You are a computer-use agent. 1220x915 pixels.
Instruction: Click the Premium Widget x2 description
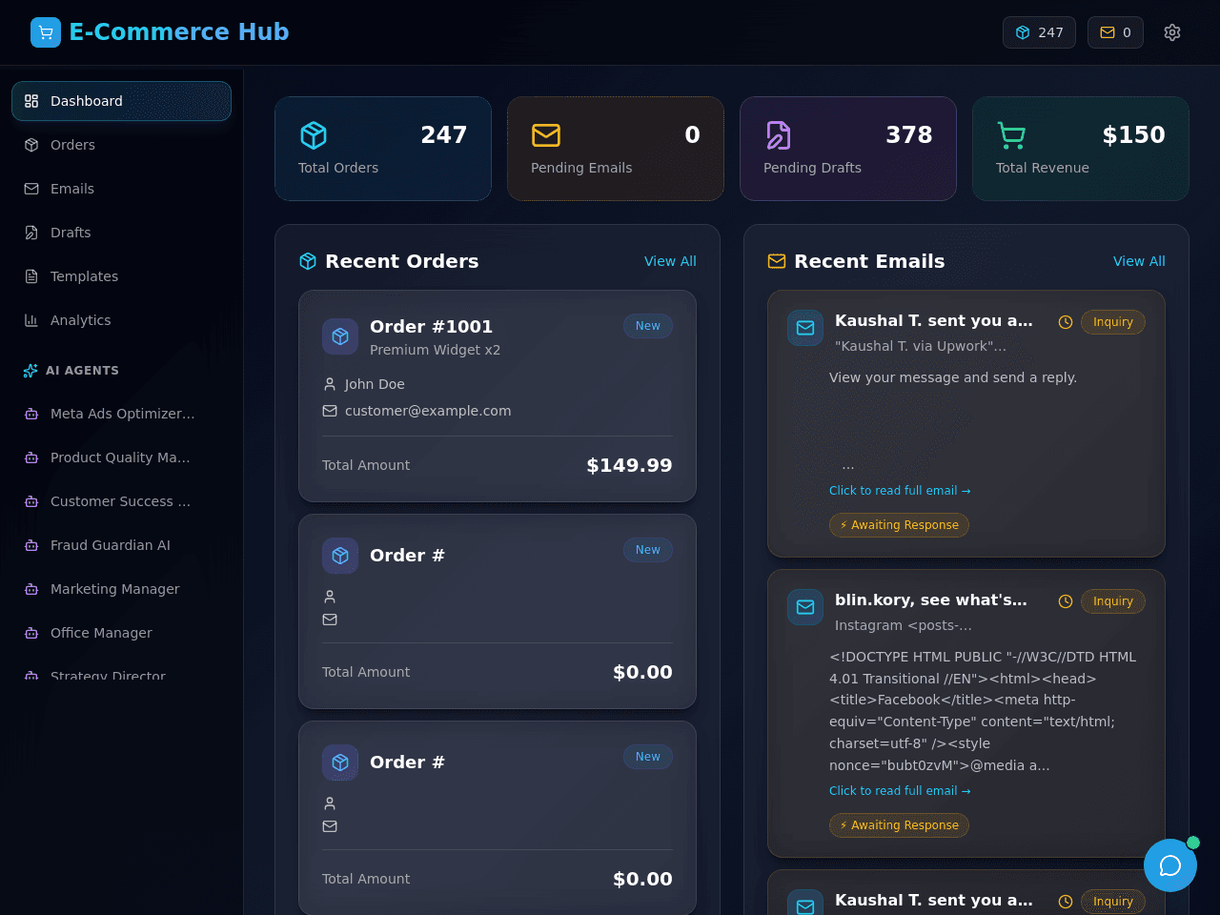tap(435, 350)
